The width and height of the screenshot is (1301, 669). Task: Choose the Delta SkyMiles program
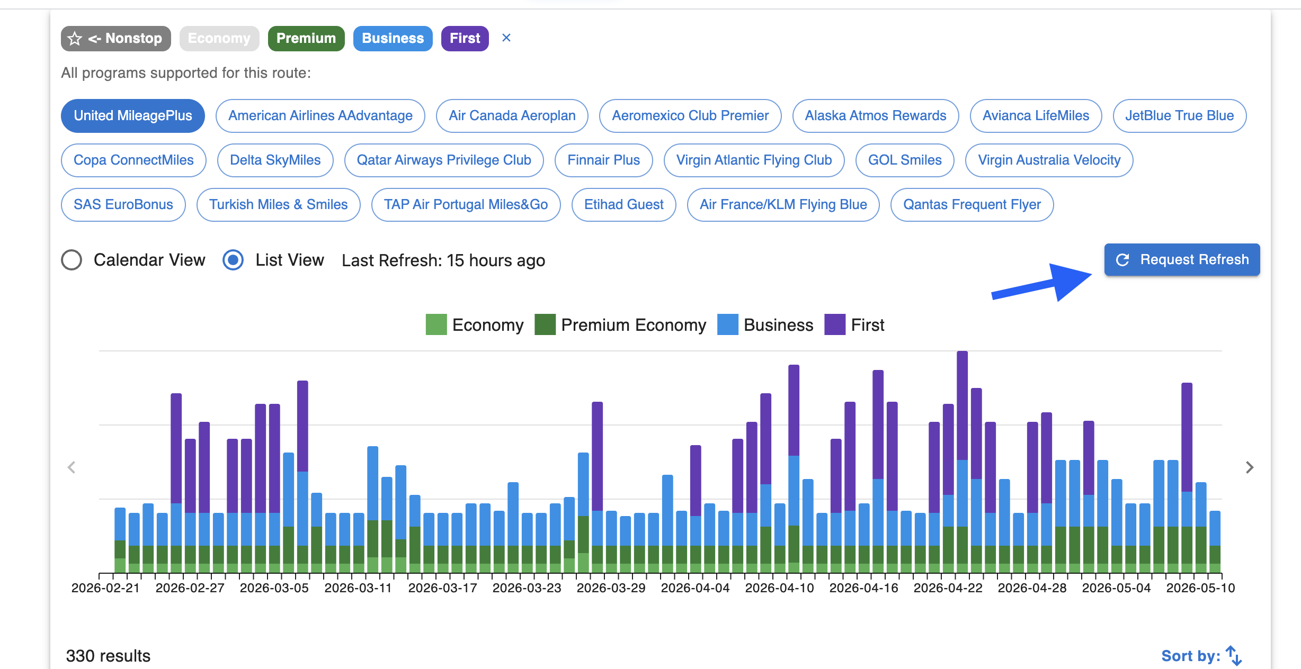pos(275,160)
